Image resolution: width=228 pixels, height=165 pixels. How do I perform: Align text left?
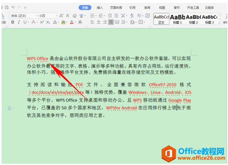click(x=92, y=22)
